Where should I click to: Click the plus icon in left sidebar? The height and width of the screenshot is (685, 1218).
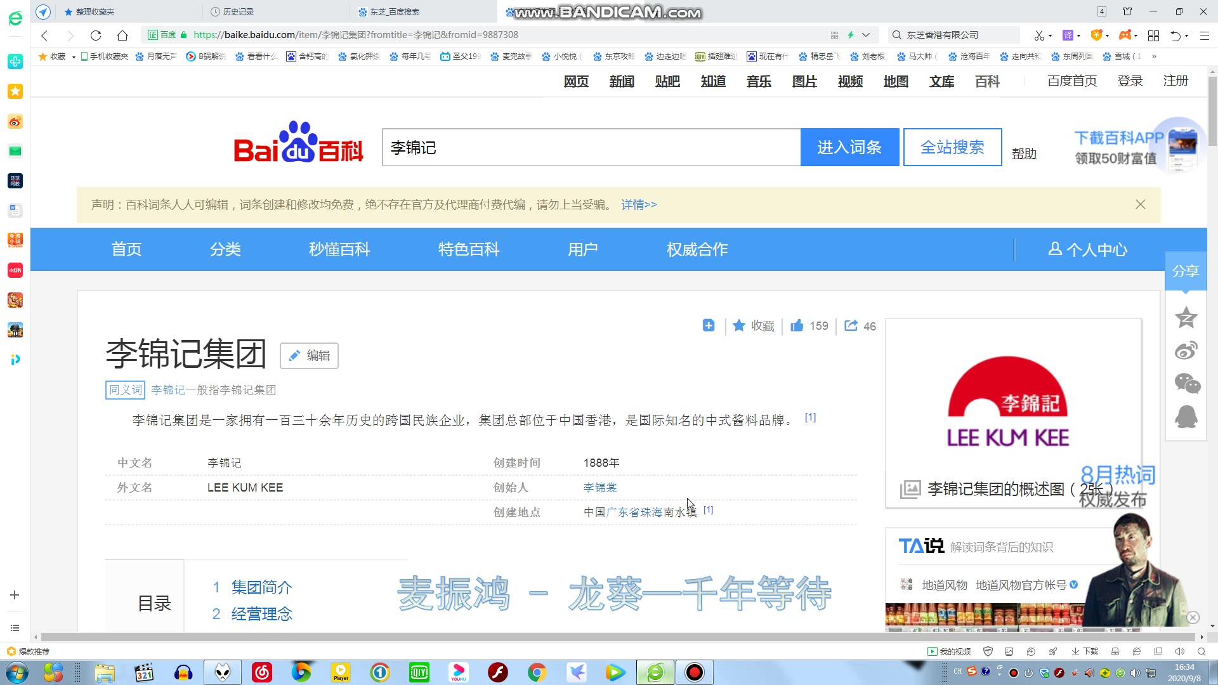pos(15,595)
